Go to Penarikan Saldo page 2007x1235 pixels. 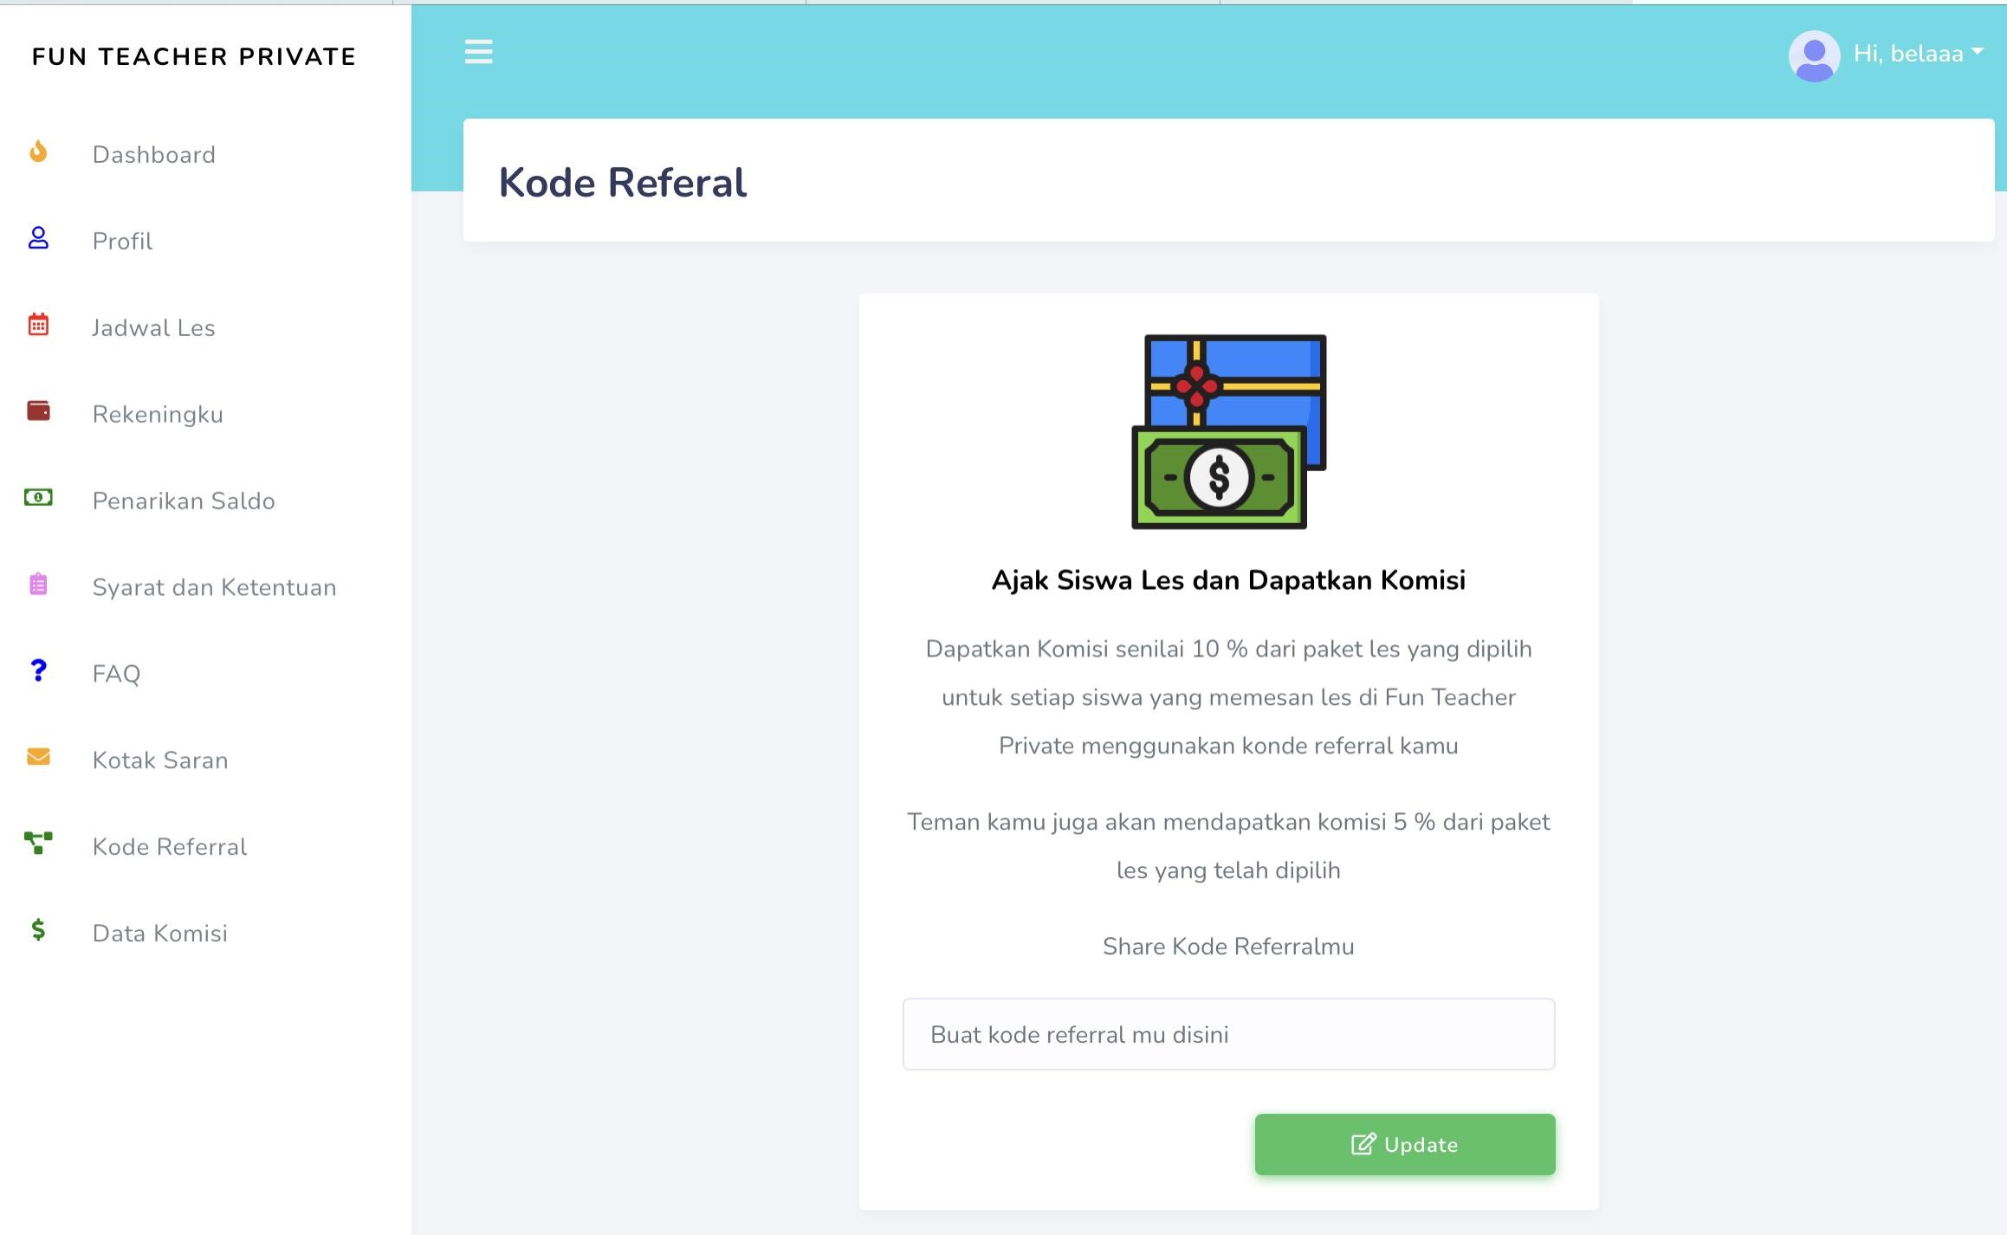[x=184, y=501]
